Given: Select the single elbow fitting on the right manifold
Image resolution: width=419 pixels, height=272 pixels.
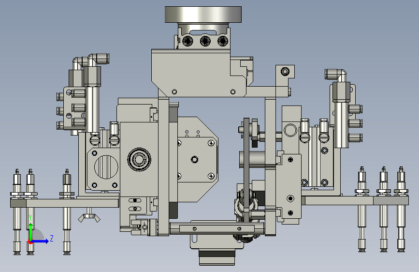Looking at the screenshot, I should (336, 75).
